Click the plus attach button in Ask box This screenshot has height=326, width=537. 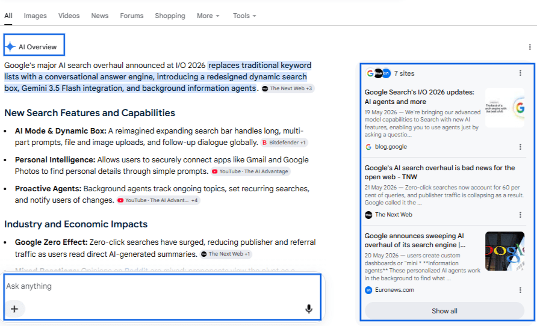pos(14,309)
